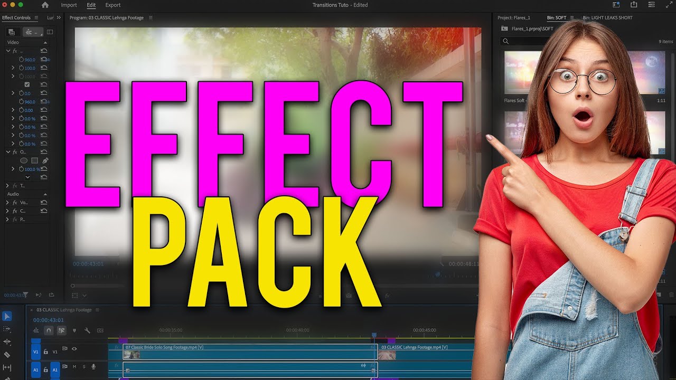The width and height of the screenshot is (676, 380).
Task: Close the 03 CLASSIC Lehnga Footage sequence tab
Action: (x=31, y=310)
